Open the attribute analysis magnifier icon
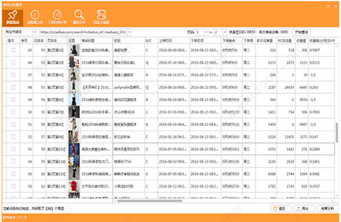 (x=79, y=17)
